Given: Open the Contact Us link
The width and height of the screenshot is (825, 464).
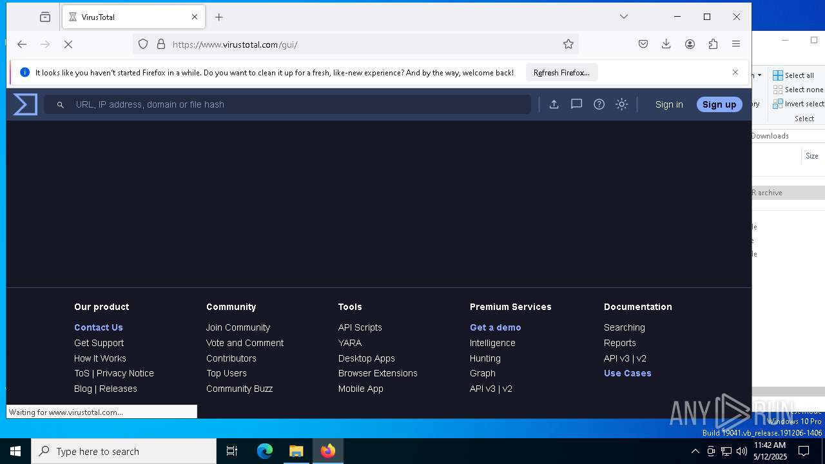Looking at the screenshot, I should 99,327.
